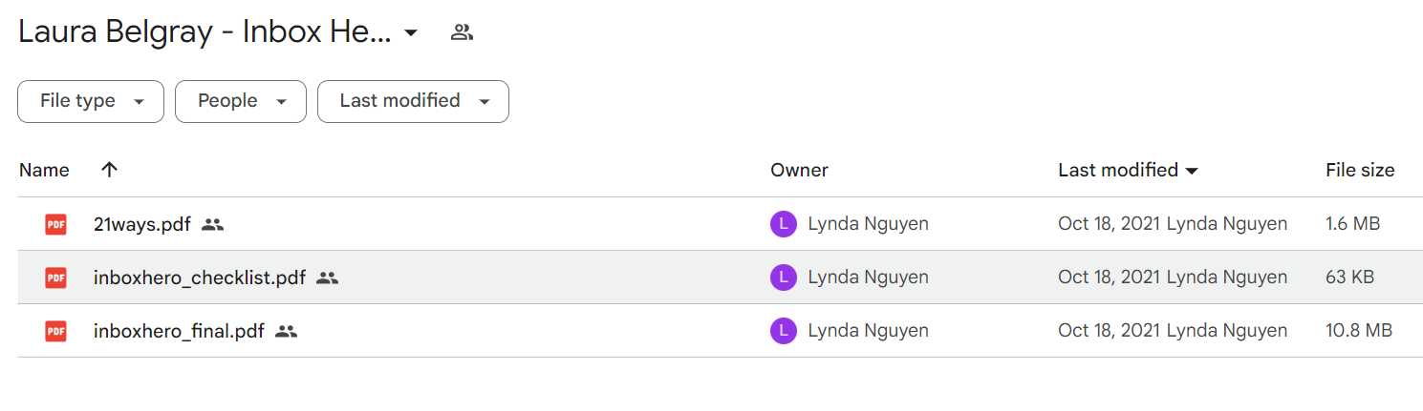Open the People filter dropdown
Screen dimensions: 1423x411
pyautogui.click(x=241, y=101)
